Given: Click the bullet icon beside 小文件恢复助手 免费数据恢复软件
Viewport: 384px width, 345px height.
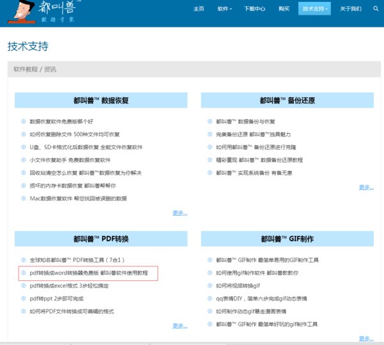Looking at the screenshot, I should 24,160.
